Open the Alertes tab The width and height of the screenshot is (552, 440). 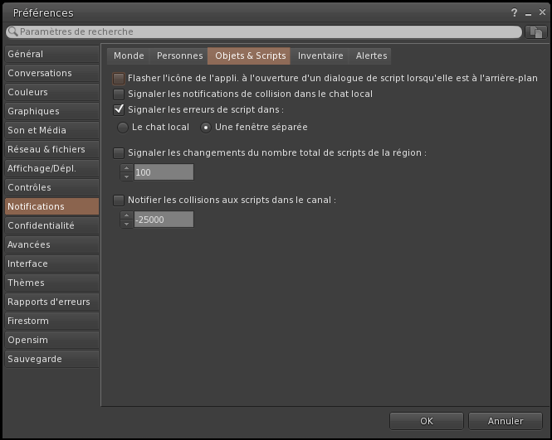(371, 56)
